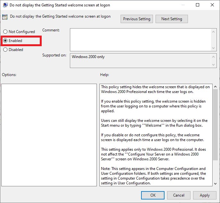Image resolution: width=220 pixels, height=203 pixels.
Task: Click the 'Options:' label
Action: click(9, 75)
